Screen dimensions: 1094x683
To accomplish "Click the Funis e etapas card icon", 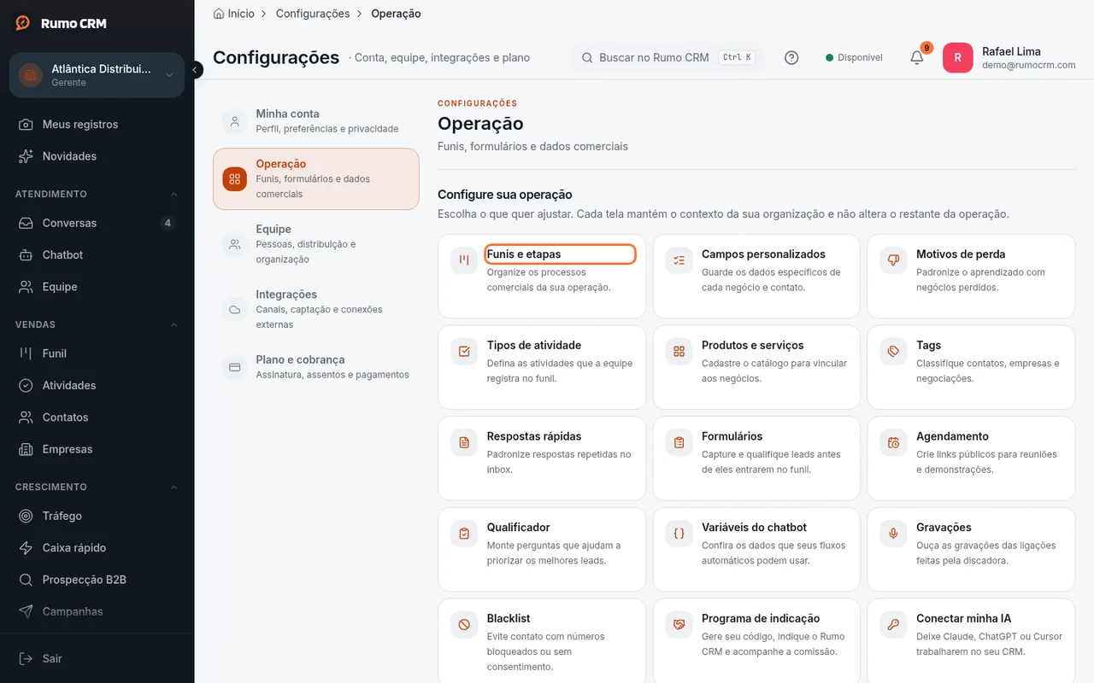I will pos(464,260).
